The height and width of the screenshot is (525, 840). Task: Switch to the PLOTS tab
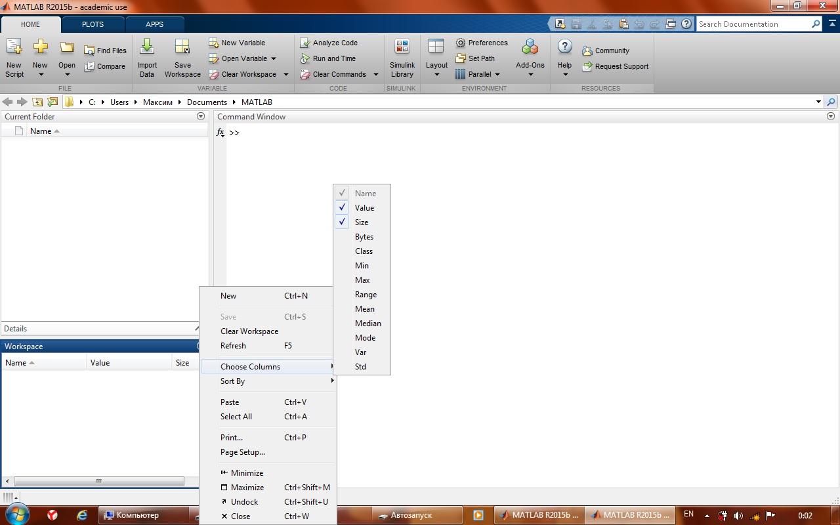[93, 24]
